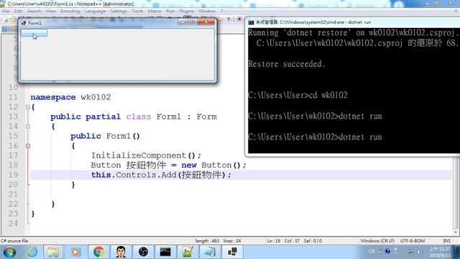
Task: Open the File menu in Notepad++
Action: [x=6, y=11]
